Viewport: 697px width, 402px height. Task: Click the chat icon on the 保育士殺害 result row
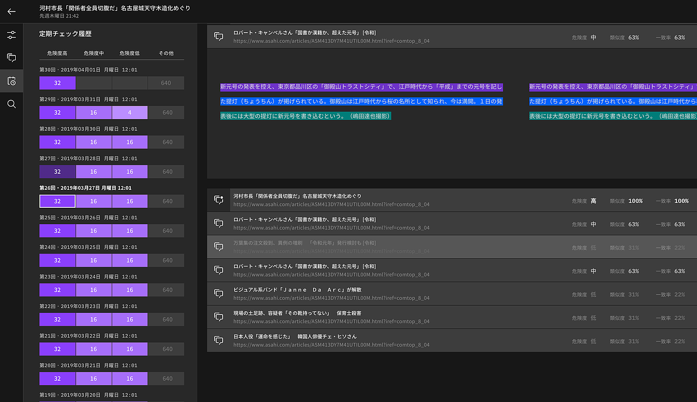218,317
